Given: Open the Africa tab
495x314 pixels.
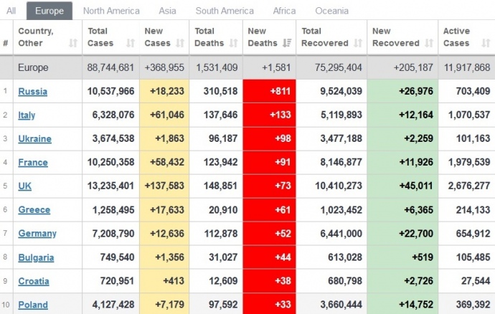Looking at the screenshot, I should 284,11.
